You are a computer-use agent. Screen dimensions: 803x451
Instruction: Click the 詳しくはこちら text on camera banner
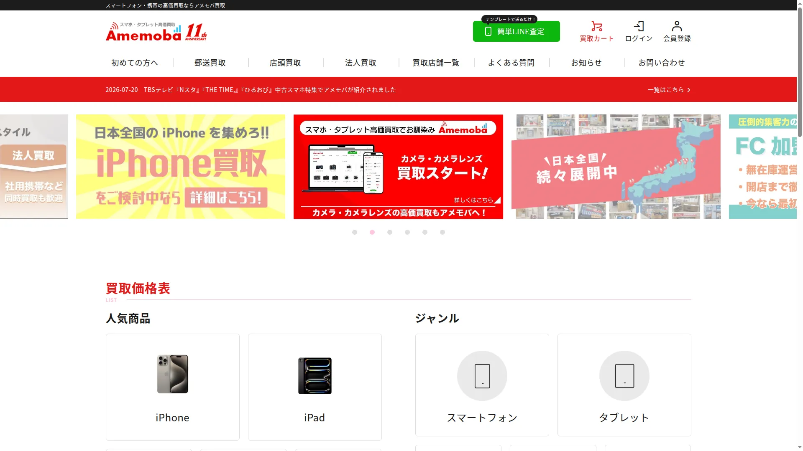pos(473,200)
